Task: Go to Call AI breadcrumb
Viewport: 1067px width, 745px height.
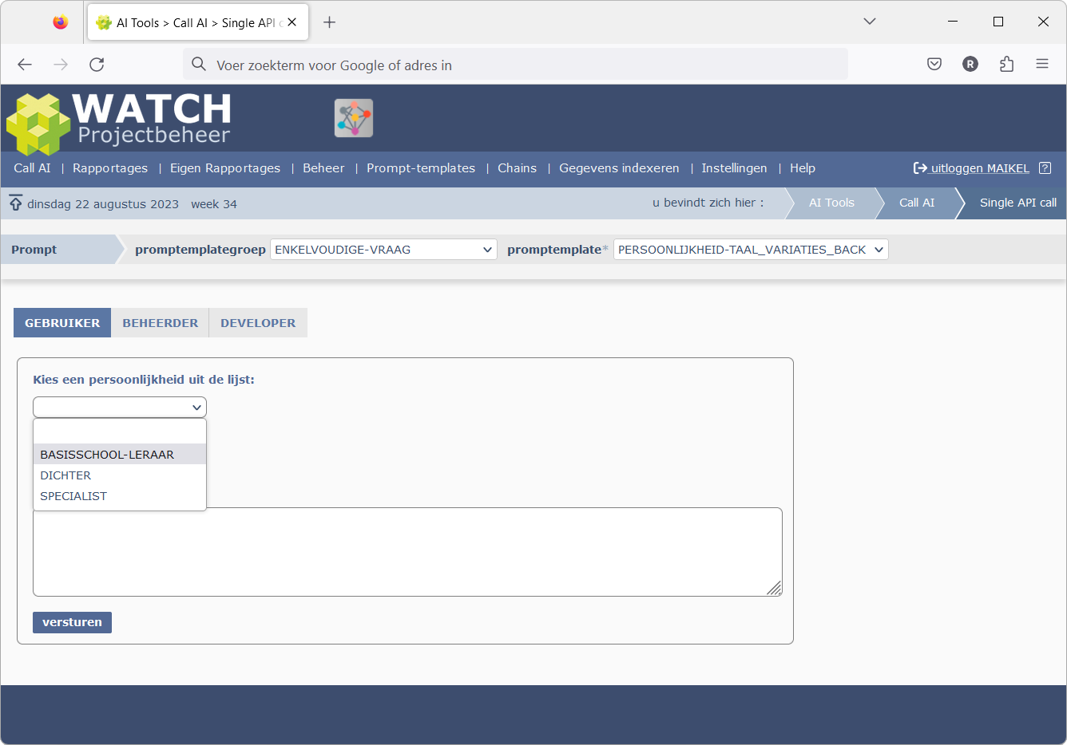Action: [917, 203]
